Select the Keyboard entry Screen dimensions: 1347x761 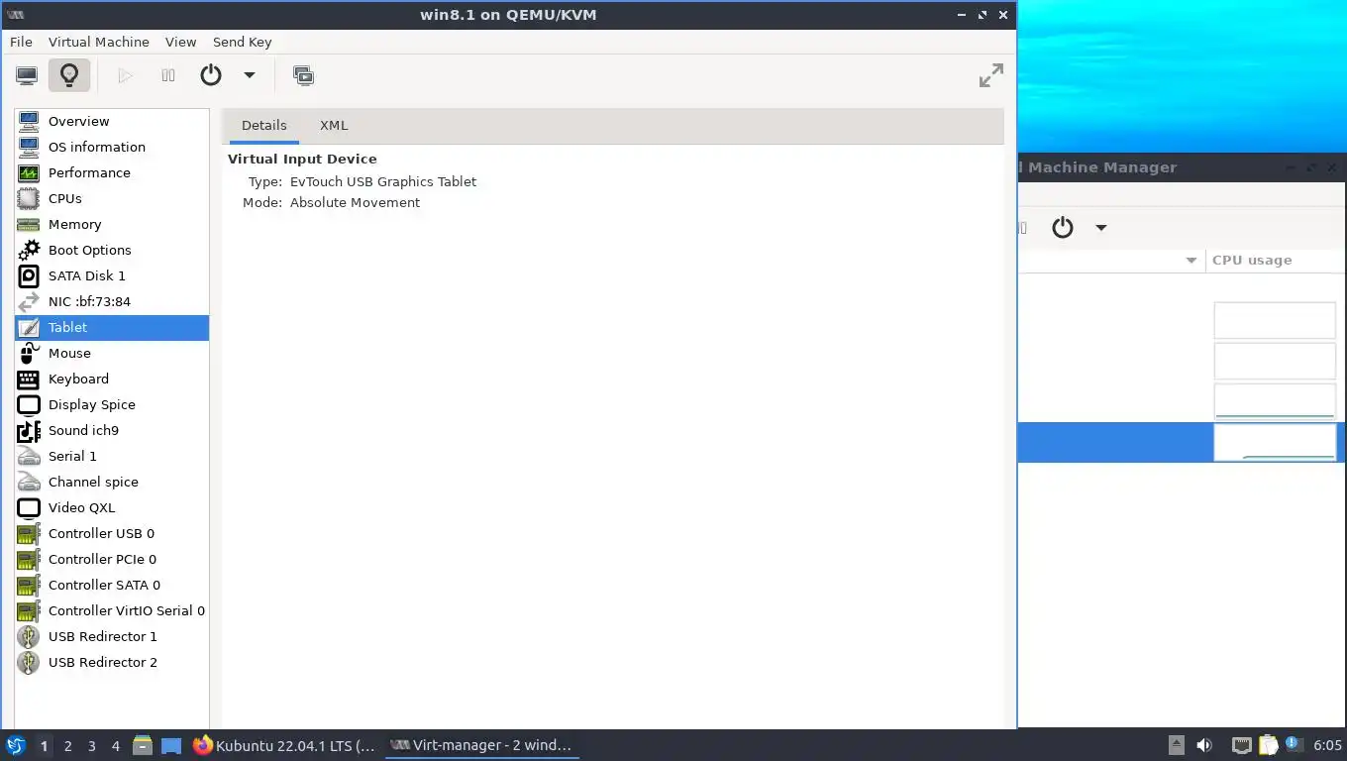[112, 379]
